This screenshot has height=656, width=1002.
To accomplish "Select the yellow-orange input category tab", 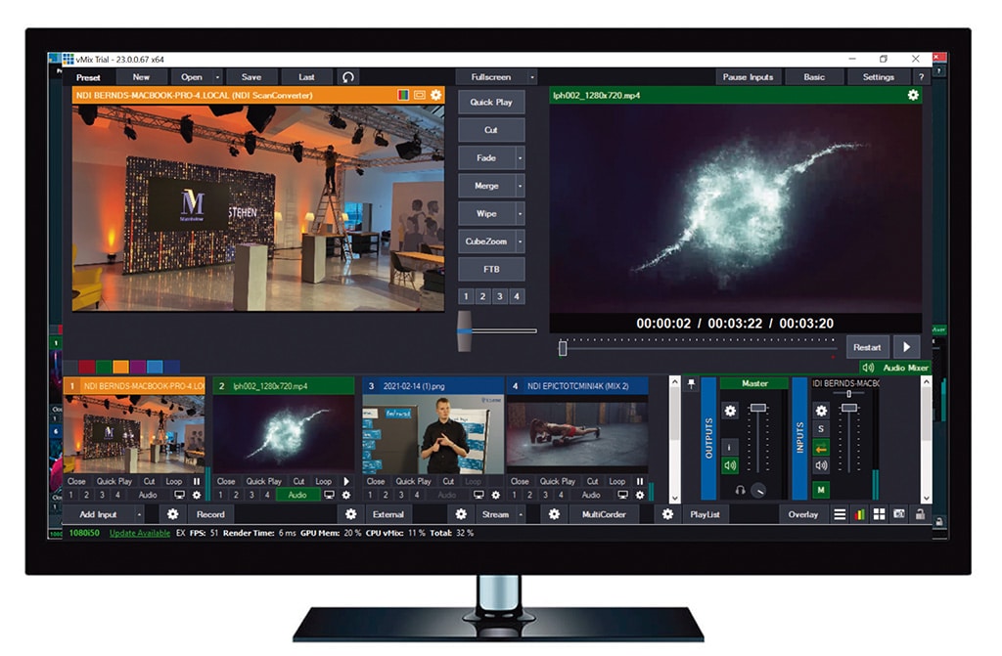I will pyautogui.click(x=120, y=368).
